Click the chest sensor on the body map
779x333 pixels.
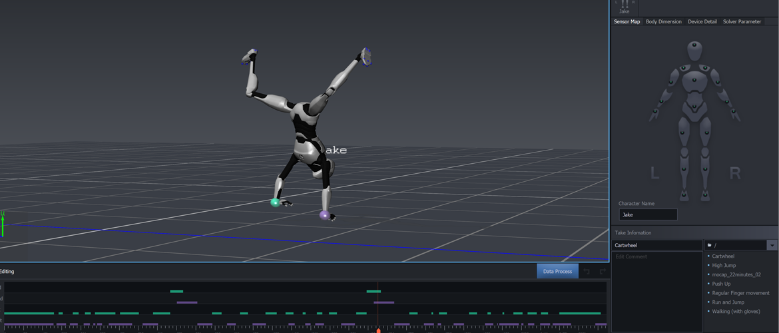pyautogui.click(x=694, y=80)
